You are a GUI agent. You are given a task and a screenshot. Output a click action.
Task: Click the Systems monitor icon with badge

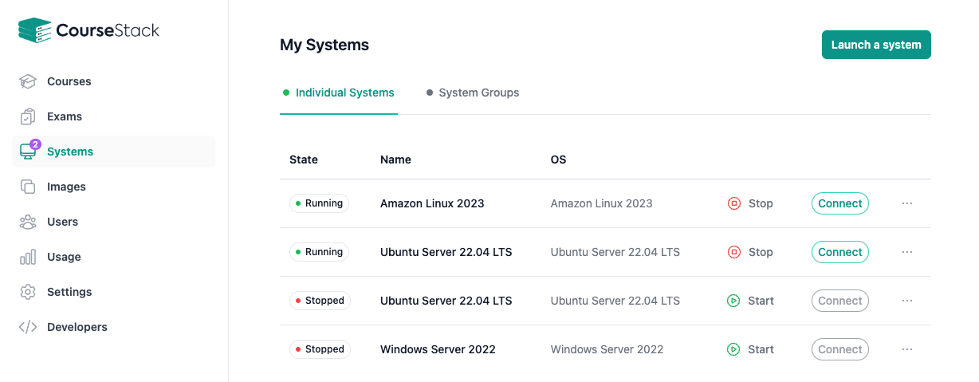pos(29,151)
